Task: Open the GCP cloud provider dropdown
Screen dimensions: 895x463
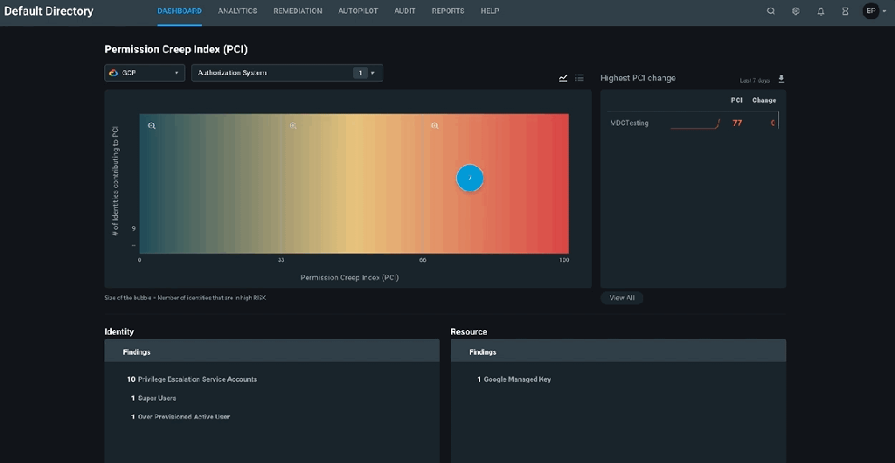Action: [144, 73]
